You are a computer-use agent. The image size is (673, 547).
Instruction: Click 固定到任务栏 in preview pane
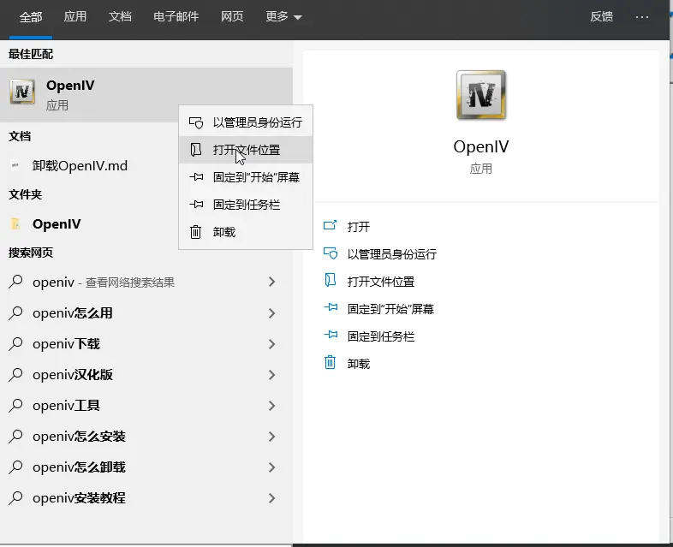click(381, 336)
